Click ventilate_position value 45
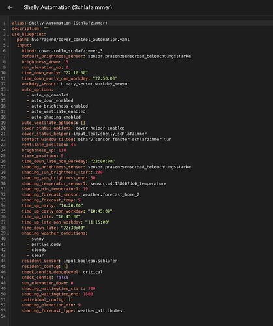This screenshot has height=326, width=273. [73, 145]
